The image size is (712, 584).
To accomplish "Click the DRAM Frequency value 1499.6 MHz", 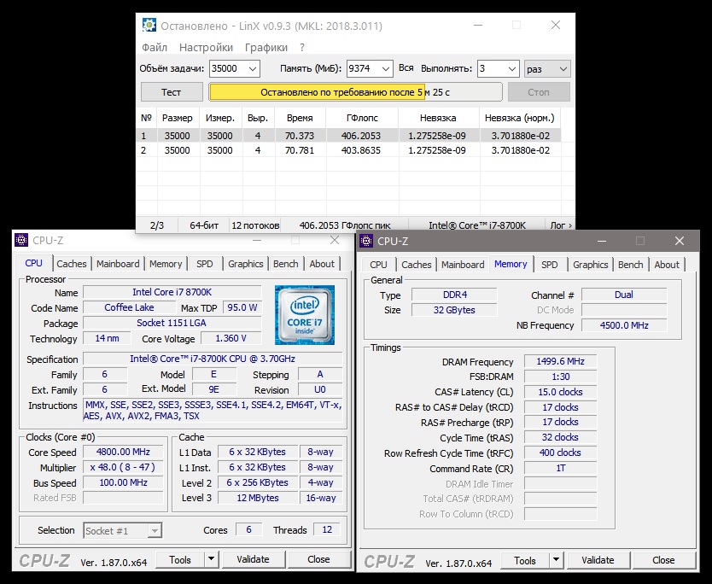I will [x=560, y=361].
